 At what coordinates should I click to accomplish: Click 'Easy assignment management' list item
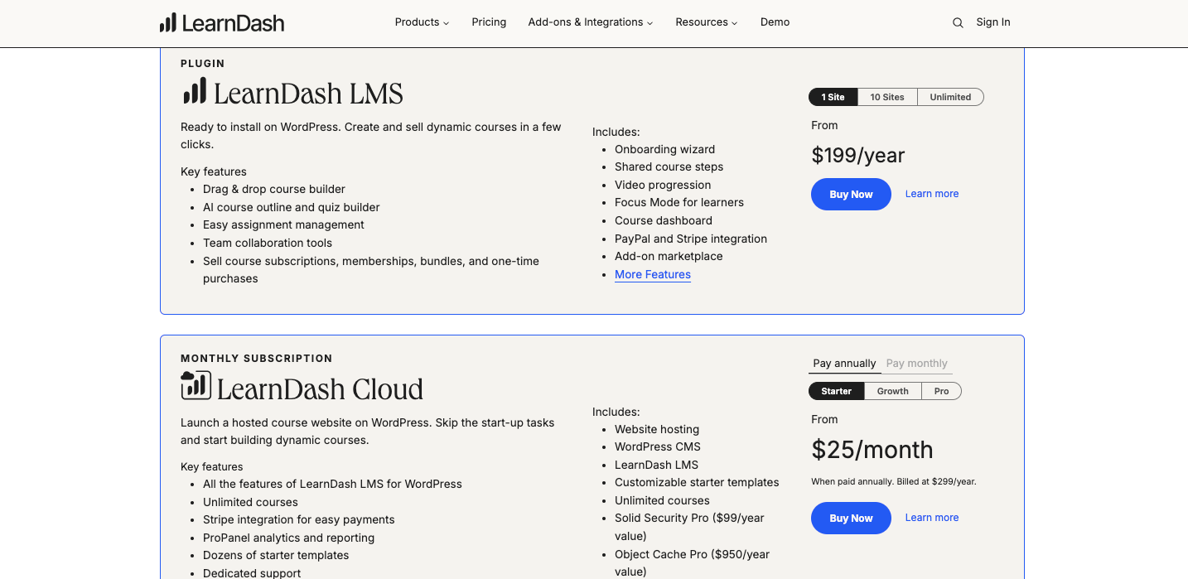(283, 224)
